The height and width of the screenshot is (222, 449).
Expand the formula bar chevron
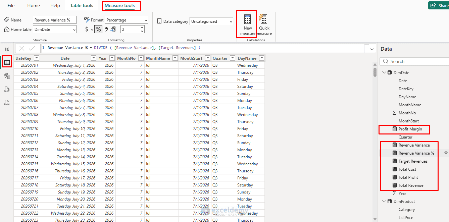[372, 49]
